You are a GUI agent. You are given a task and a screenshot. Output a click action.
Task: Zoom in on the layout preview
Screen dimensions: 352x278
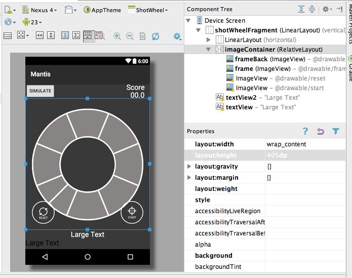[117, 36]
